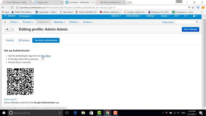Go back with browser back arrow

[x=3, y=8]
